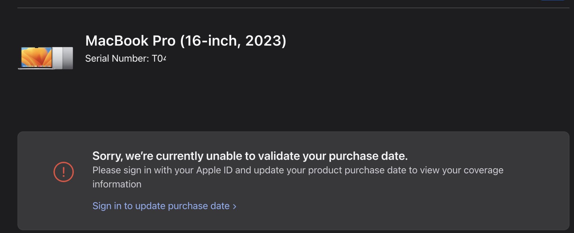Click the blue element at top right edge
The height and width of the screenshot is (233, 574).
click(x=552, y=1)
